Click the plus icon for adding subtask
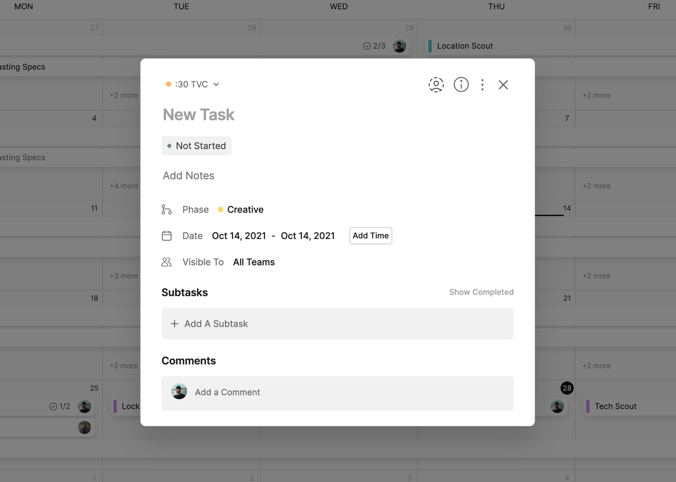The width and height of the screenshot is (676, 482). point(174,324)
